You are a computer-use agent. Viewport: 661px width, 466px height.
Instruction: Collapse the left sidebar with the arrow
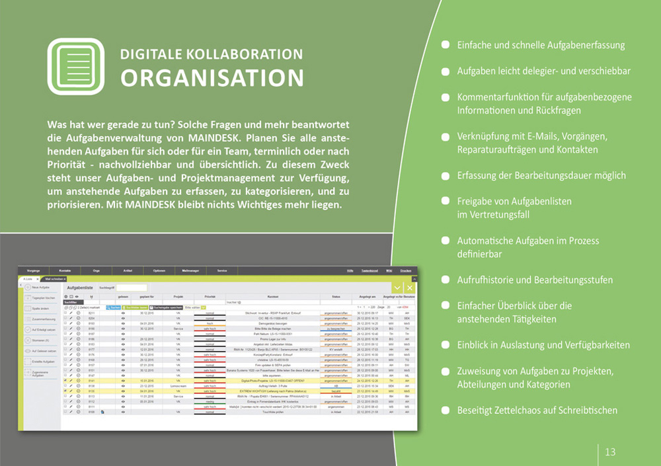pyautogui.click(x=20, y=286)
